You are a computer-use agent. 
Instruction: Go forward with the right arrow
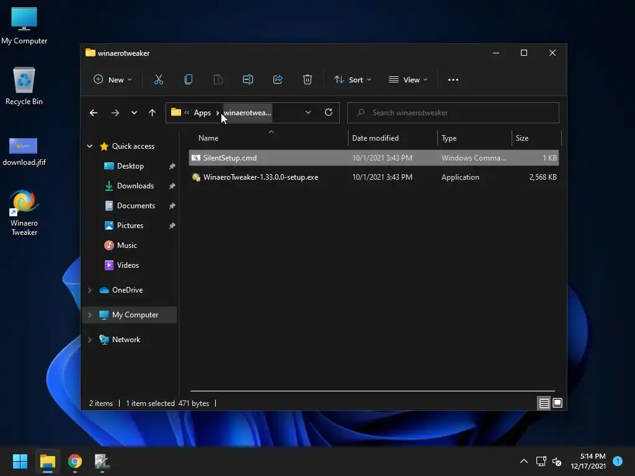pos(115,113)
